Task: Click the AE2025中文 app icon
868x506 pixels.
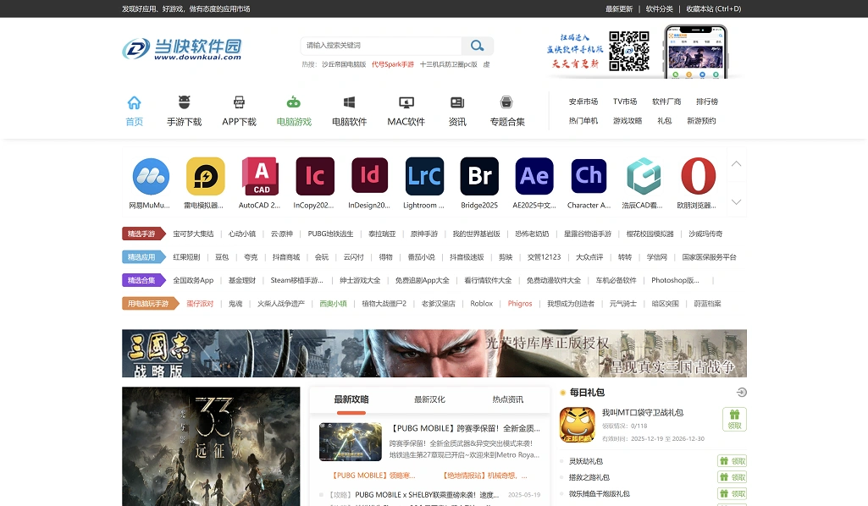Action: click(x=534, y=176)
